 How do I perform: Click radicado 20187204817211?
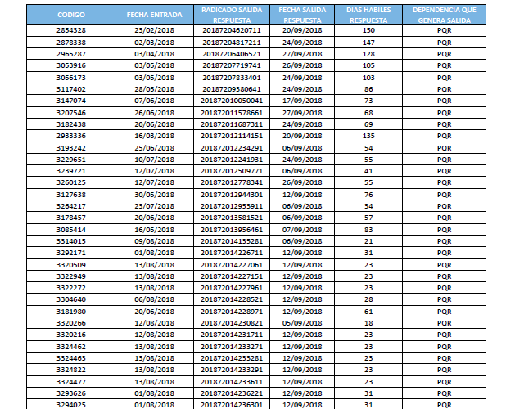point(232,43)
